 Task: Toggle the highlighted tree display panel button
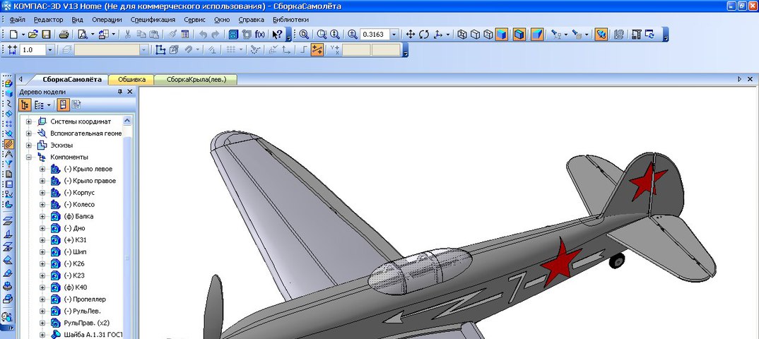tap(64, 105)
